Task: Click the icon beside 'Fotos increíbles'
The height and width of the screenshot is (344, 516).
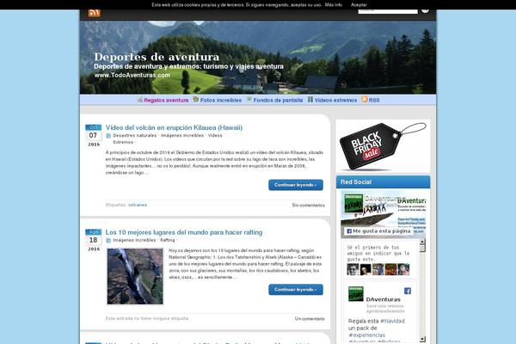Action: point(196,100)
